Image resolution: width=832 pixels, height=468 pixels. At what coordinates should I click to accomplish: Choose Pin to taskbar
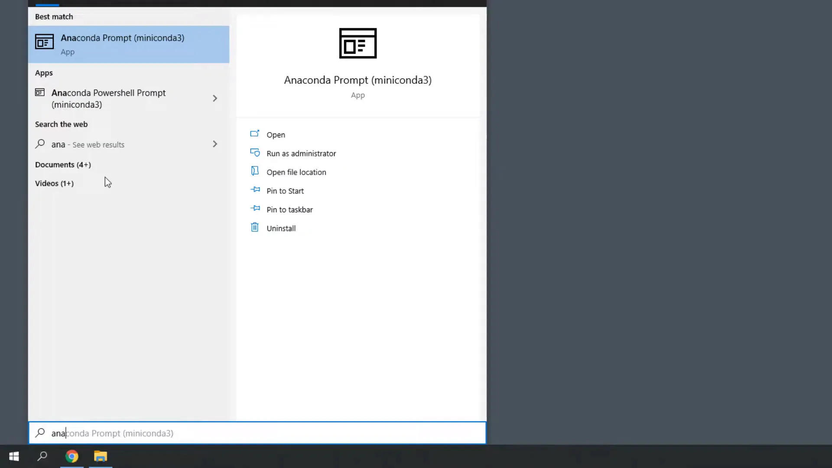289,209
